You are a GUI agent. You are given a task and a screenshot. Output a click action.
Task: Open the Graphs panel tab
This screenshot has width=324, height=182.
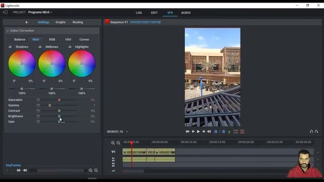pyautogui.click(x=60, y=22)
